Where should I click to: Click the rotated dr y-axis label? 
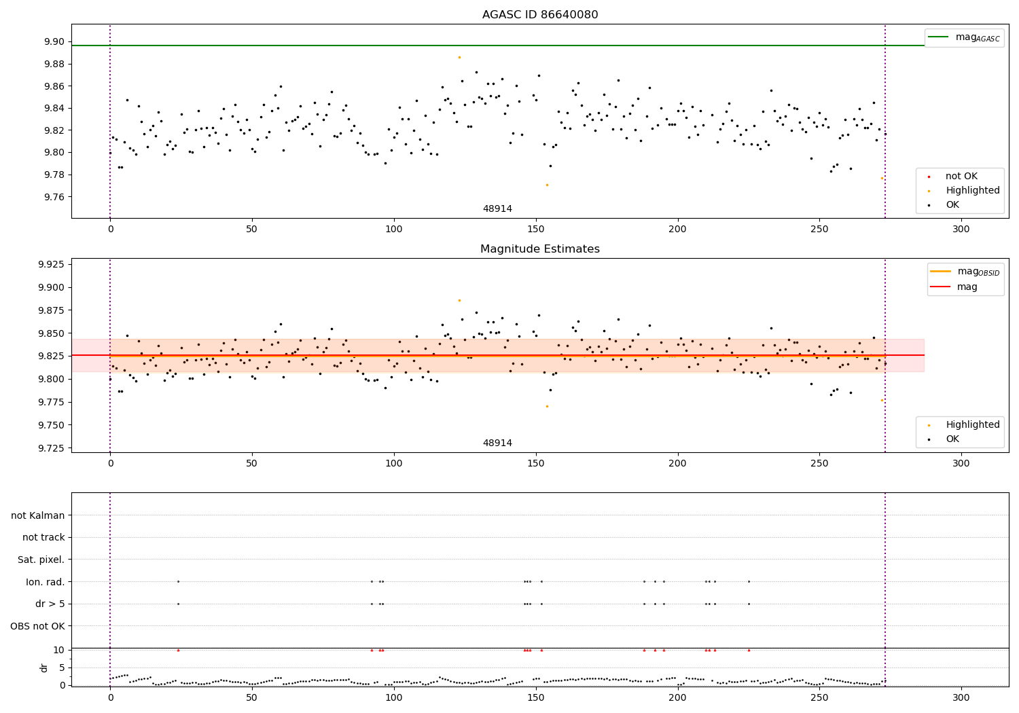point(44,668)
